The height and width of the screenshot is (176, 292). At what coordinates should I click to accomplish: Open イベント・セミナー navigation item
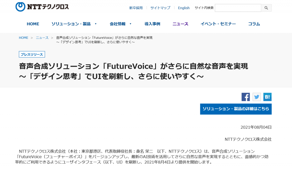point(218,24)
